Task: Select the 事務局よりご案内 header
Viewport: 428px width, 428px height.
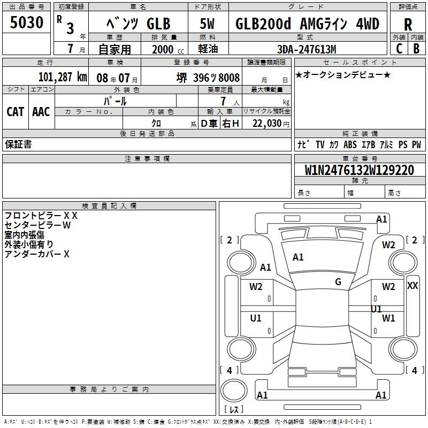Action: tap(109, 389)
